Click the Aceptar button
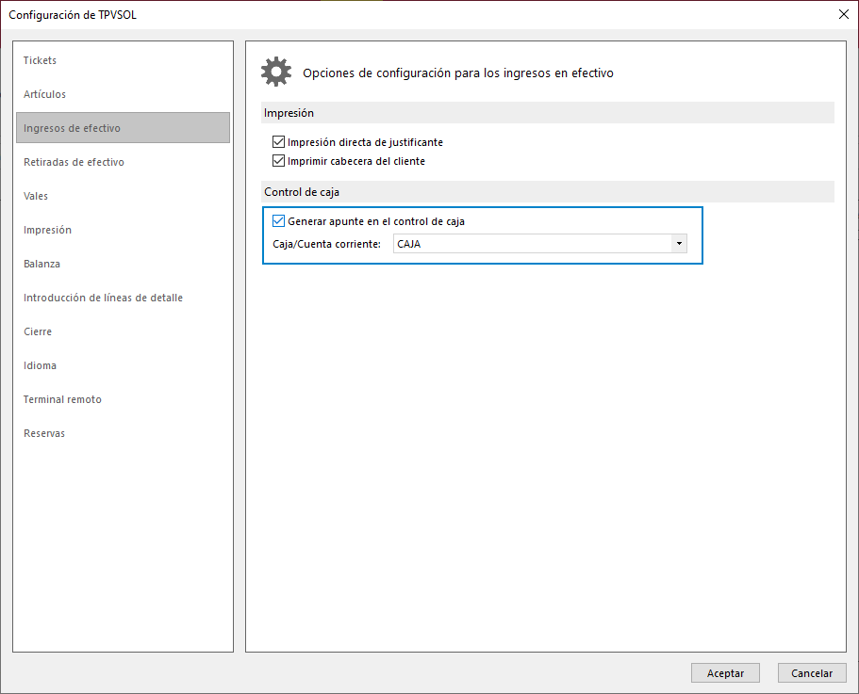The width and height of the screenshot is (859, 694). point(725,673)
